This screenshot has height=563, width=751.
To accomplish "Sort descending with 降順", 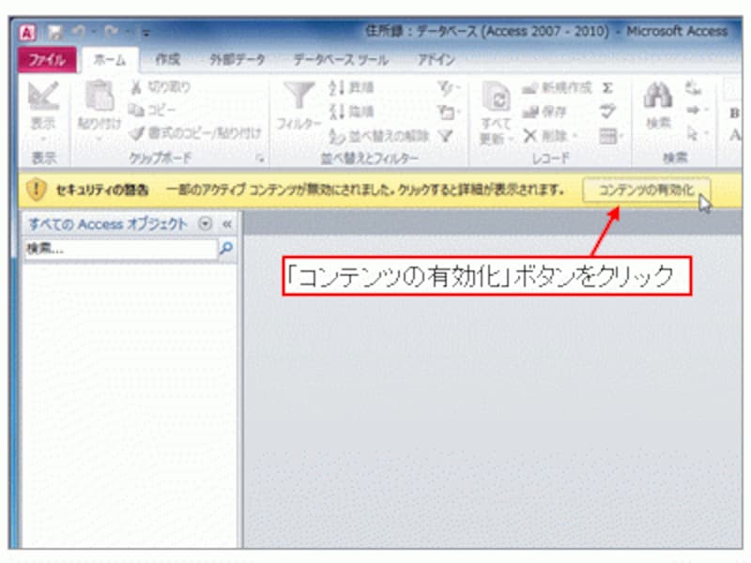I will tap(351, 112).
